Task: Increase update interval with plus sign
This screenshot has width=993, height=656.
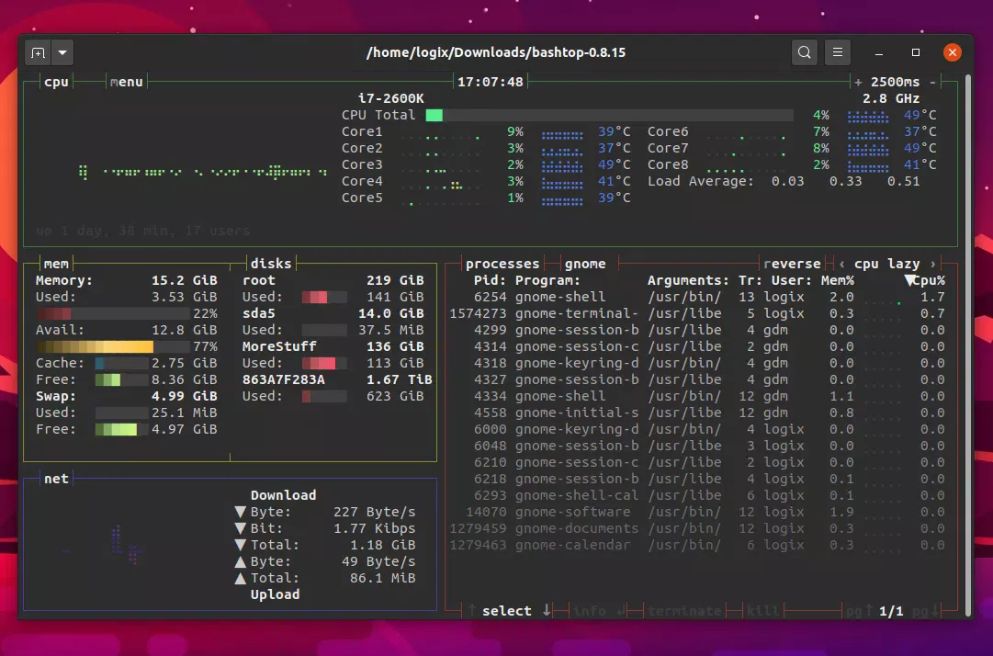Action: (858, 82)
